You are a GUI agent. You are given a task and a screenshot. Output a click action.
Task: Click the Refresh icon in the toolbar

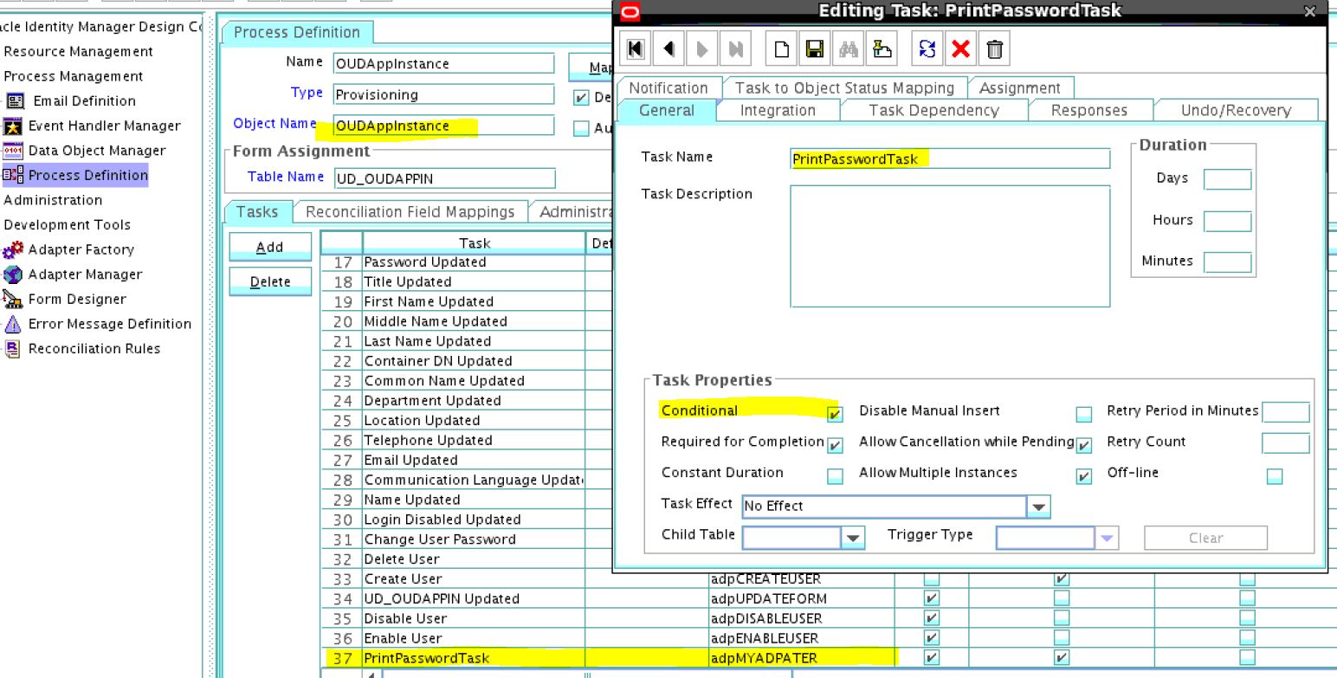(927, 48)
